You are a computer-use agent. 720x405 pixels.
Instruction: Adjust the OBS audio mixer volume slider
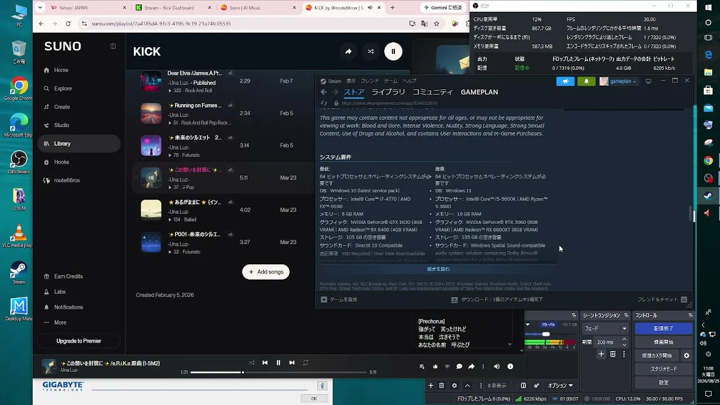tap(546, 334)
